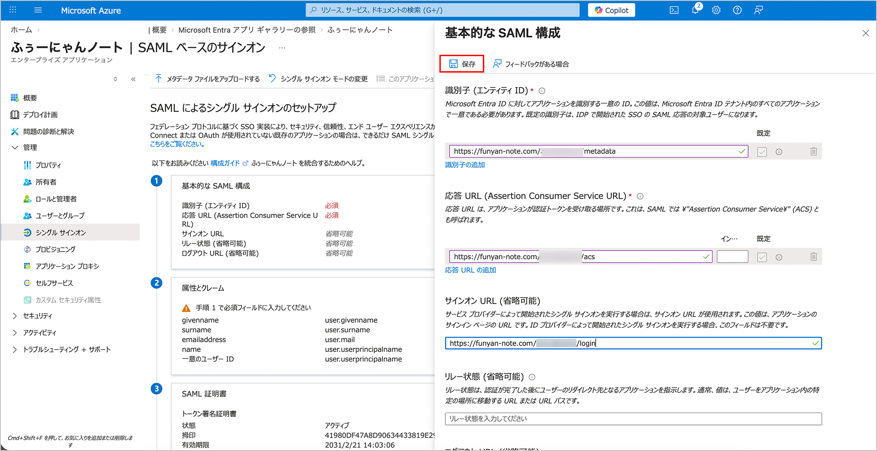Click the リレー状態 input field

click(x=633, y=419)
